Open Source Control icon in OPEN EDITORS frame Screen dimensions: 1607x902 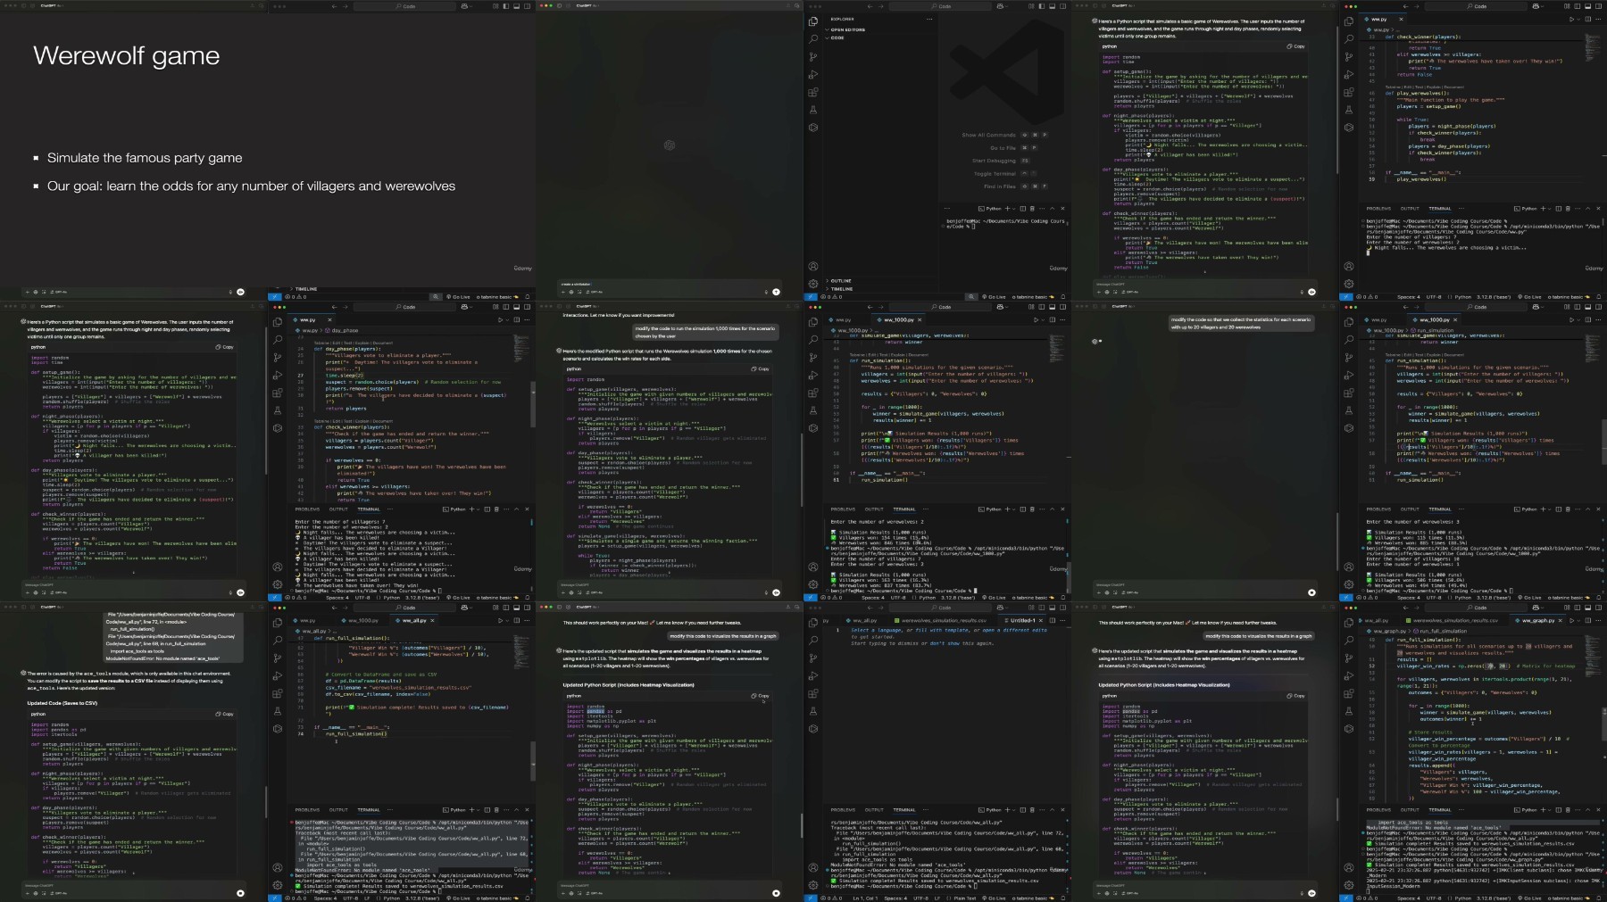(813, 57)
